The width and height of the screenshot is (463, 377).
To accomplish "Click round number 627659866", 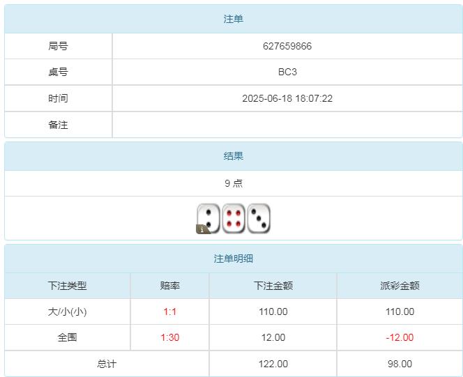I will click(x=287, y=46).
